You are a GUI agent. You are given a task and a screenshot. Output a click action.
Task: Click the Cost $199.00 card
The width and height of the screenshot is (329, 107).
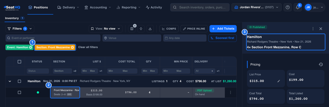[306, 78]
